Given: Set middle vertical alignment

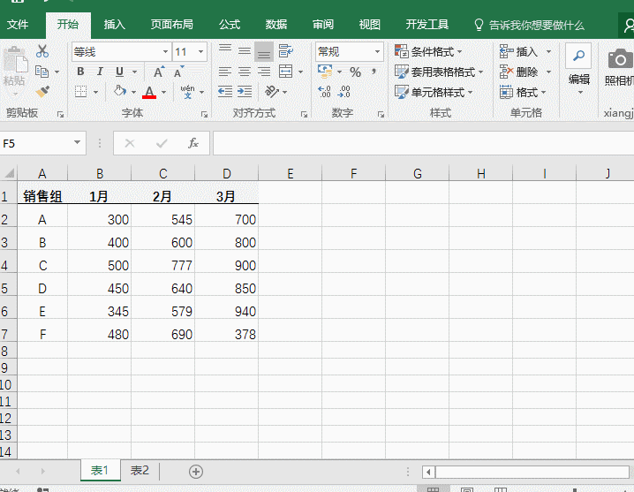Looking at the screenshot, I should click(245, 51).
